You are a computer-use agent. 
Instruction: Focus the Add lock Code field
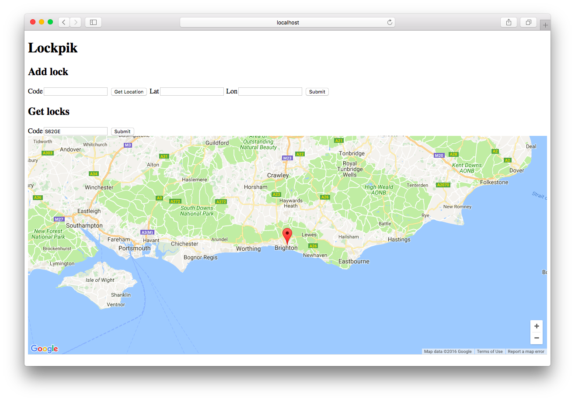[x=76, y=91]
